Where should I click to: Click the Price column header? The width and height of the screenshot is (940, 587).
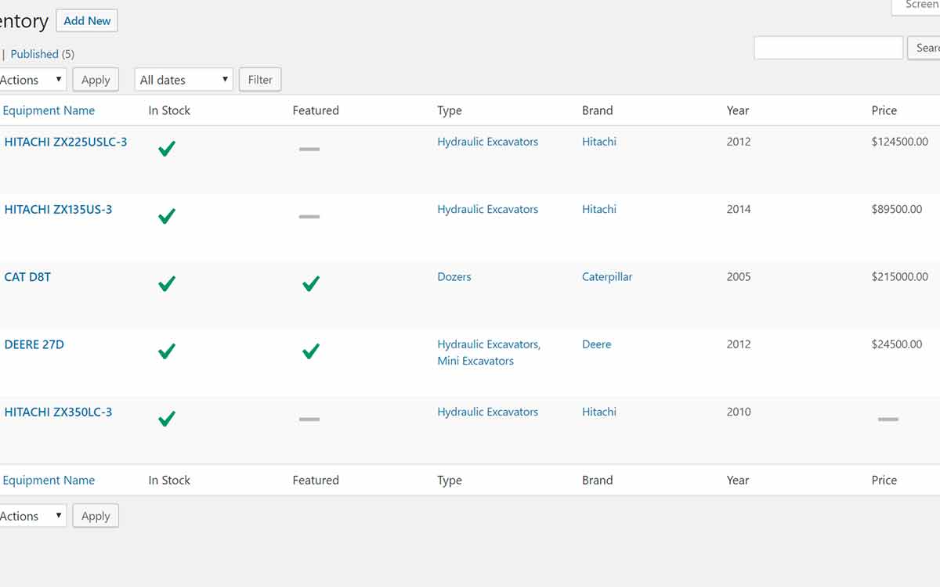[884, 110]
